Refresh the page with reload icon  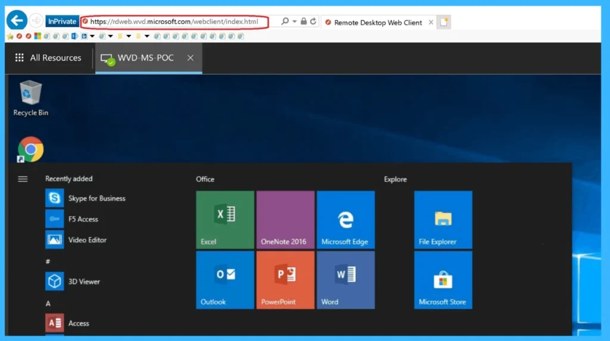coord(313,21)
